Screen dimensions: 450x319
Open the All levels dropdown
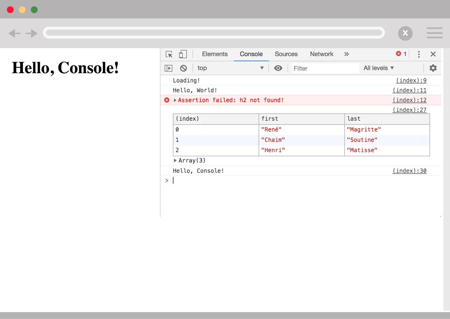tap(378, 68)
